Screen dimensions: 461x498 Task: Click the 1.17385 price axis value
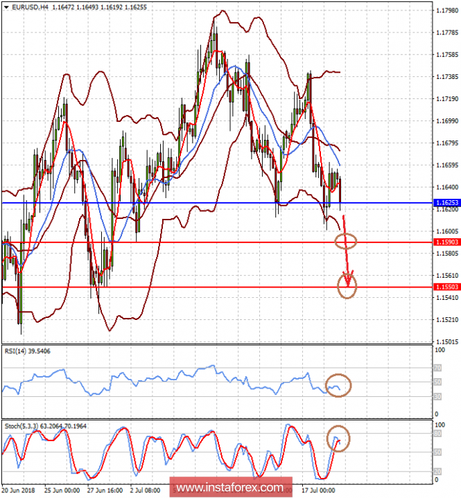pyautogui.click(x=447, y=77)
